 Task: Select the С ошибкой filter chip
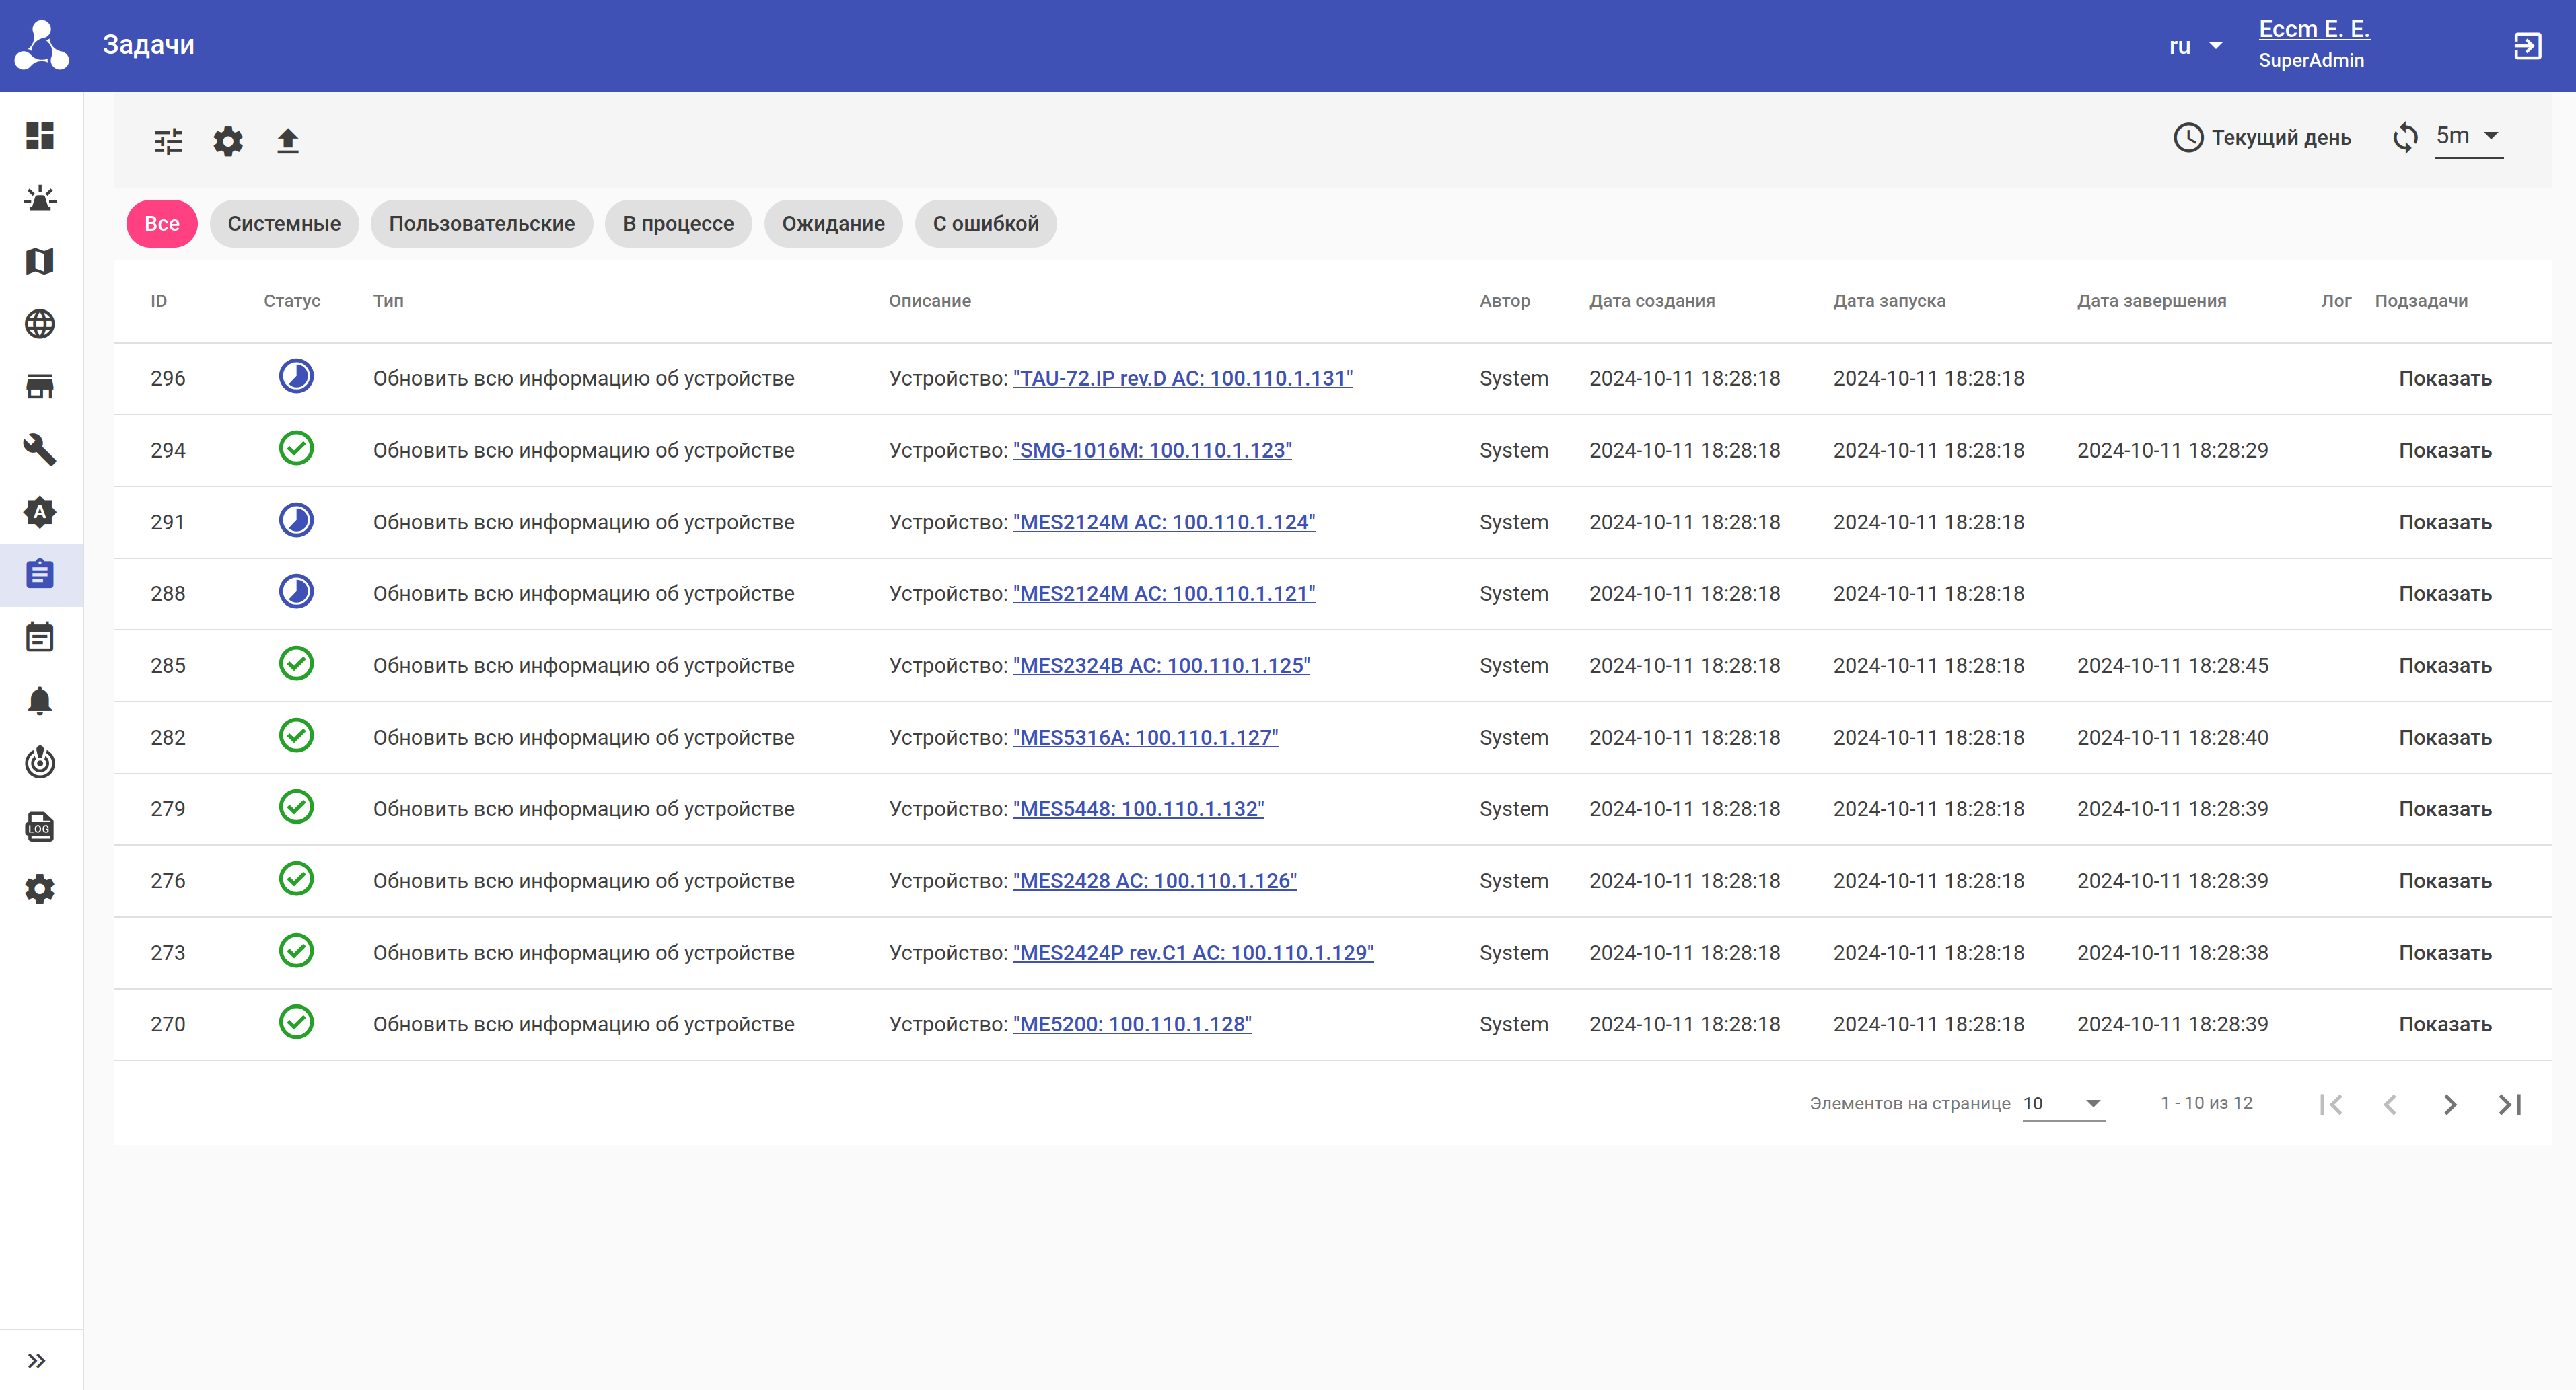point(985,224)
